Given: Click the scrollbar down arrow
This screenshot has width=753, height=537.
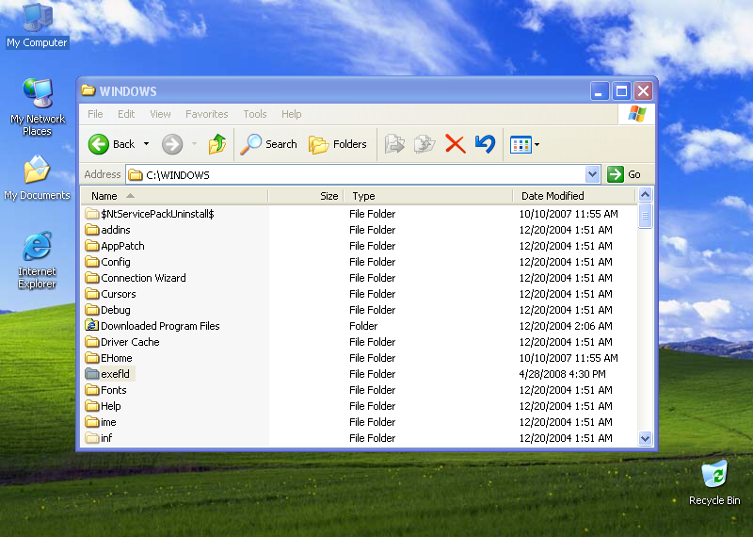Looking at the screenshot, I should coord(645,438).
